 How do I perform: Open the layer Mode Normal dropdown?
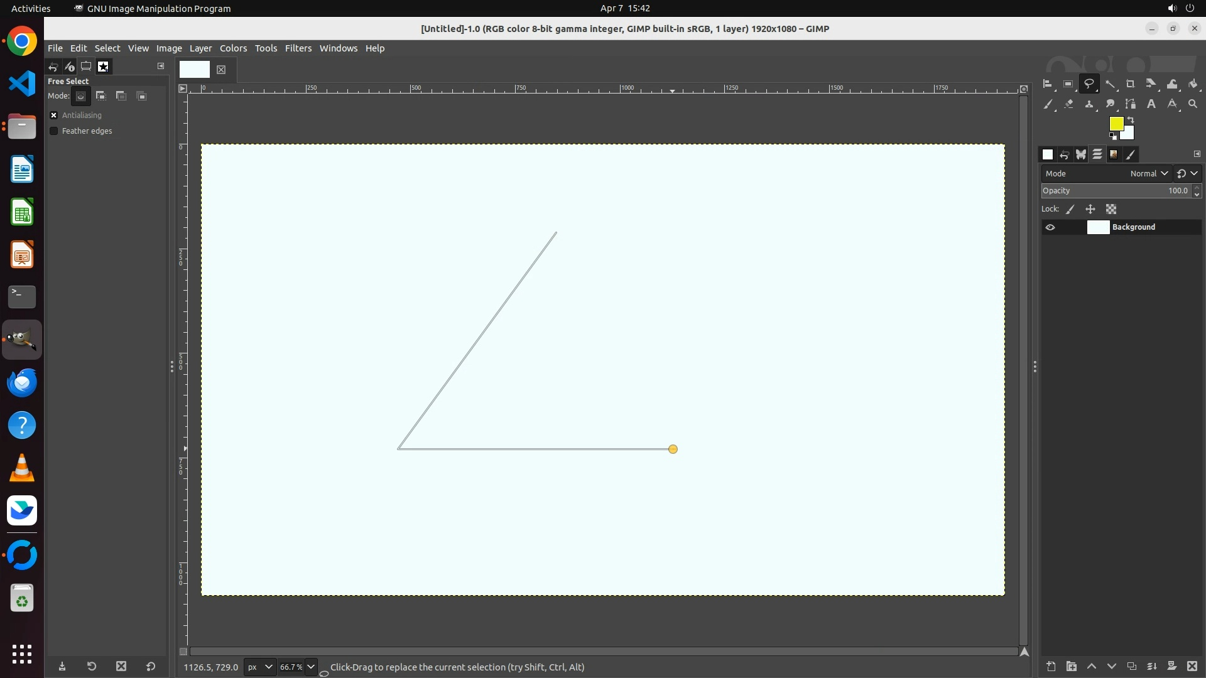[1149, 174]
